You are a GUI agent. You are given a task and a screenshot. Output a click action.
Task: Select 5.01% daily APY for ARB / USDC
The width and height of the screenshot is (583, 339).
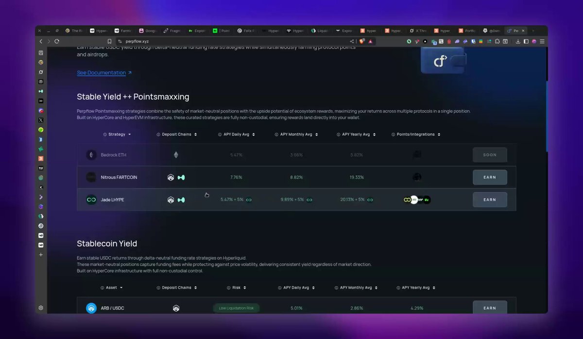[296, 308]
